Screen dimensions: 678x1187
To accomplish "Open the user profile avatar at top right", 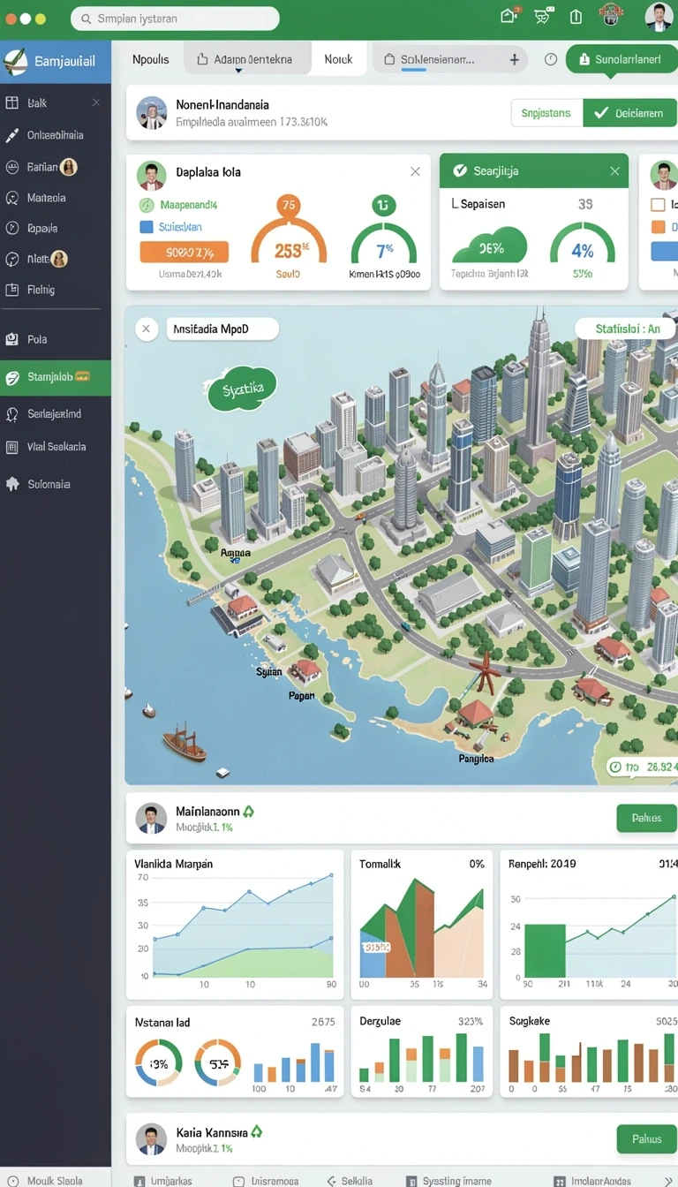I will coord(658,17).
